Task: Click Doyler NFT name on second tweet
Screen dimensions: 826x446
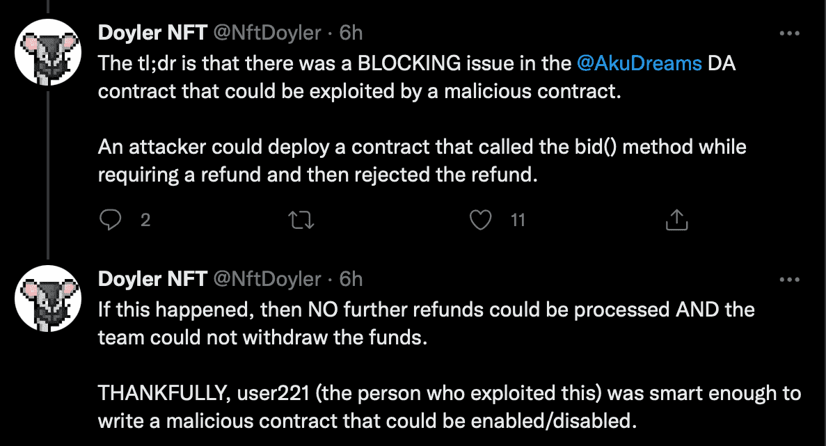Action: pyautogui.click(x=152, y=279)
